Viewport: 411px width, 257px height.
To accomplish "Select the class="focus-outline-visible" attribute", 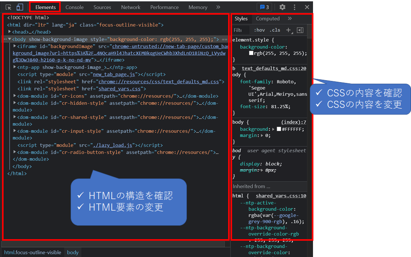I will [120, 25].
